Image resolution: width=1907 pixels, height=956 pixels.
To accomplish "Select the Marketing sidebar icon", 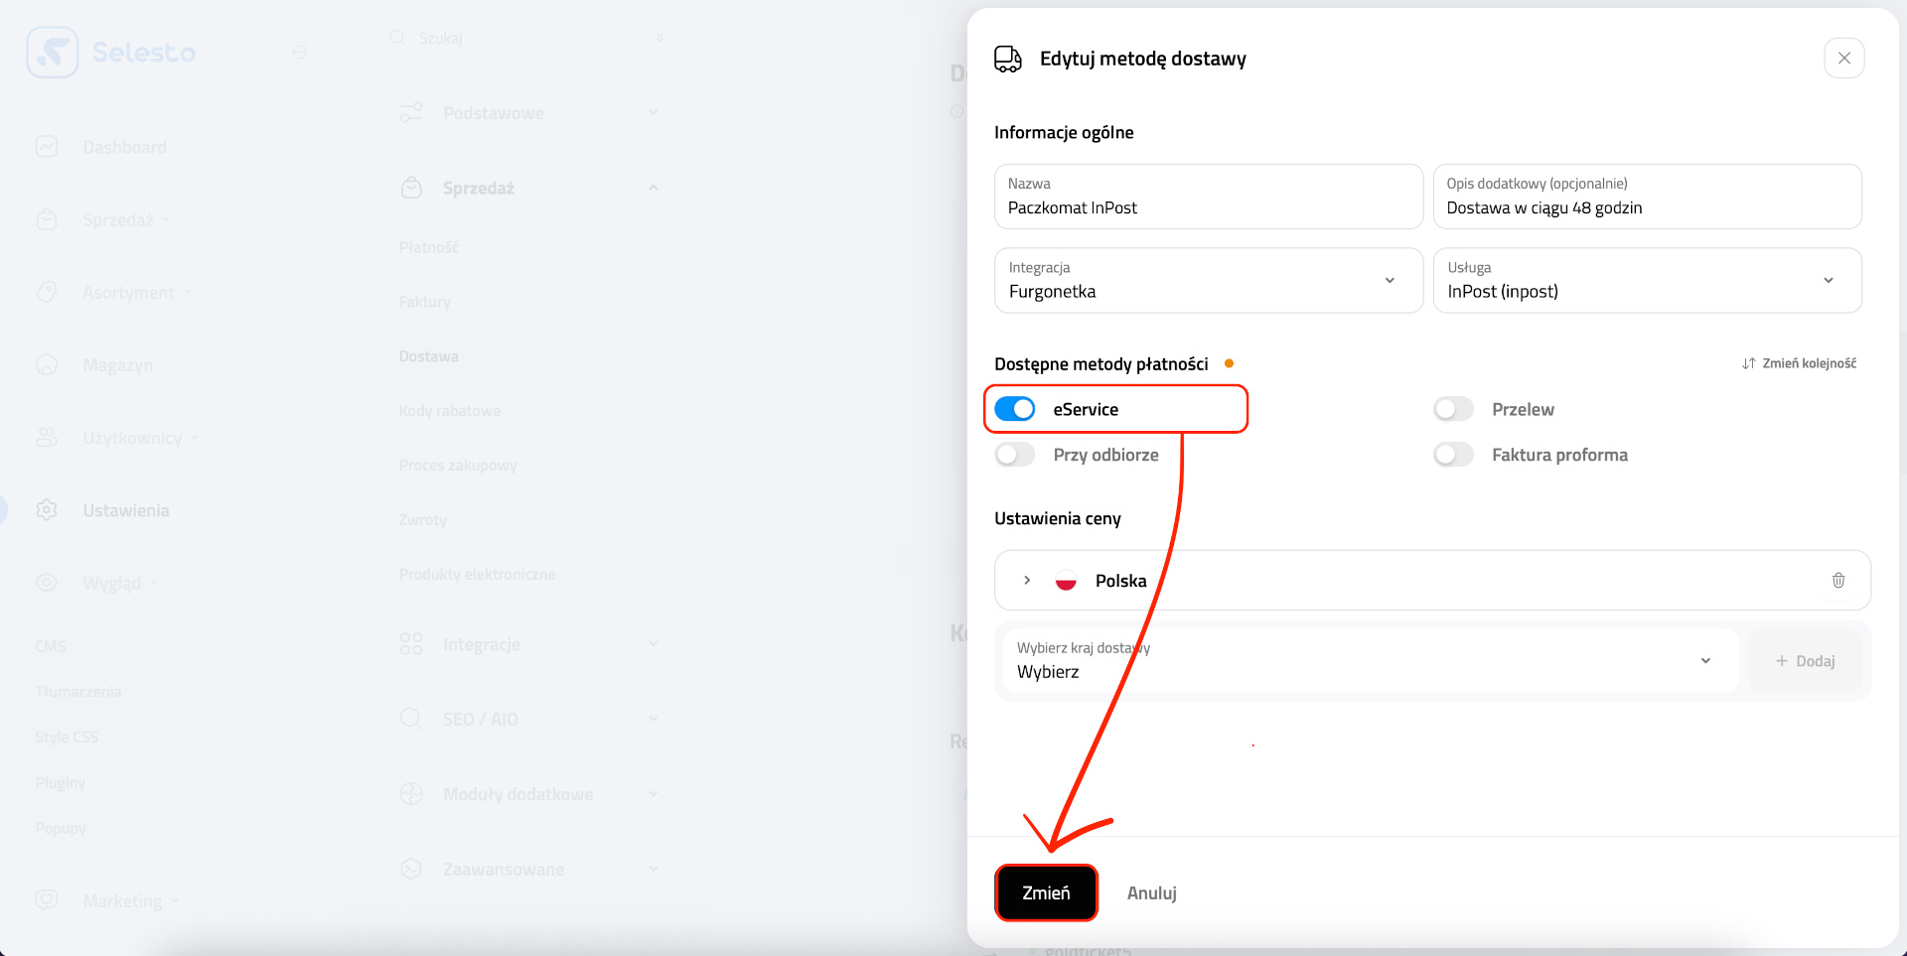I will [47, 899].
